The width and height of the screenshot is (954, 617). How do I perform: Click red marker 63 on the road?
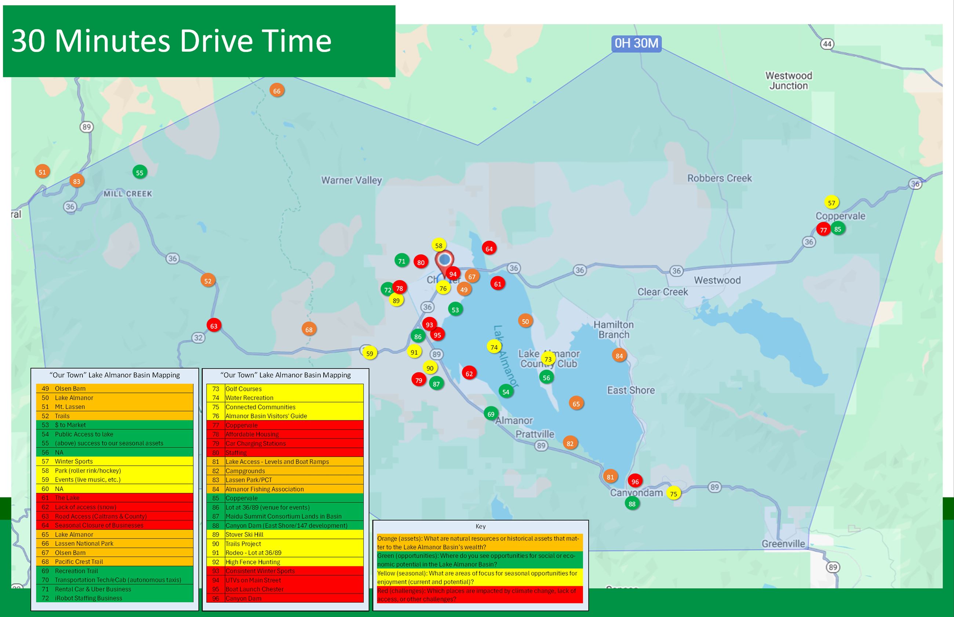(x=214, y=326)
